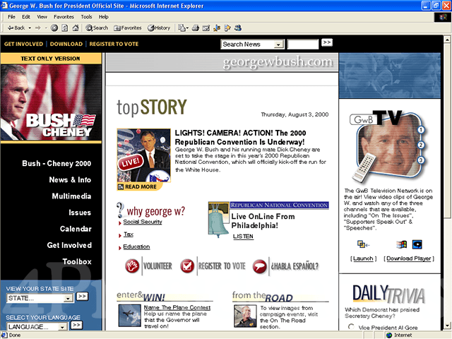This screenshot has width=452, height=339.
Task: Click the page scrollbar up arrow
Action: pyautogui.click(x=447, y=40)
